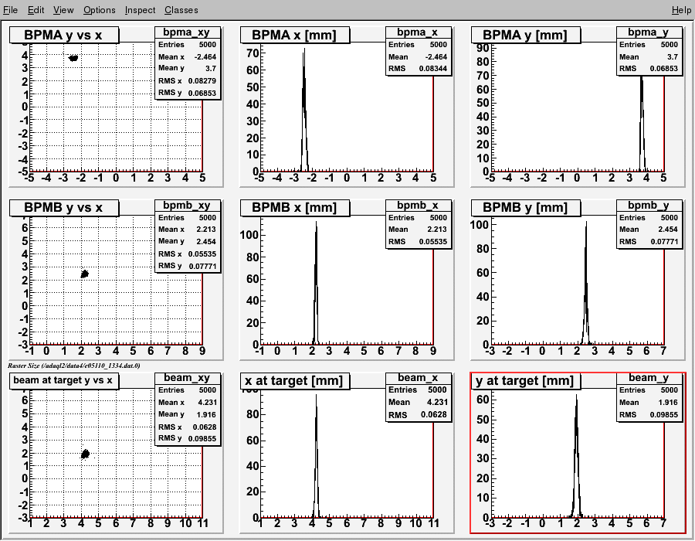Click the bpmb_xy stats box header

186,206
